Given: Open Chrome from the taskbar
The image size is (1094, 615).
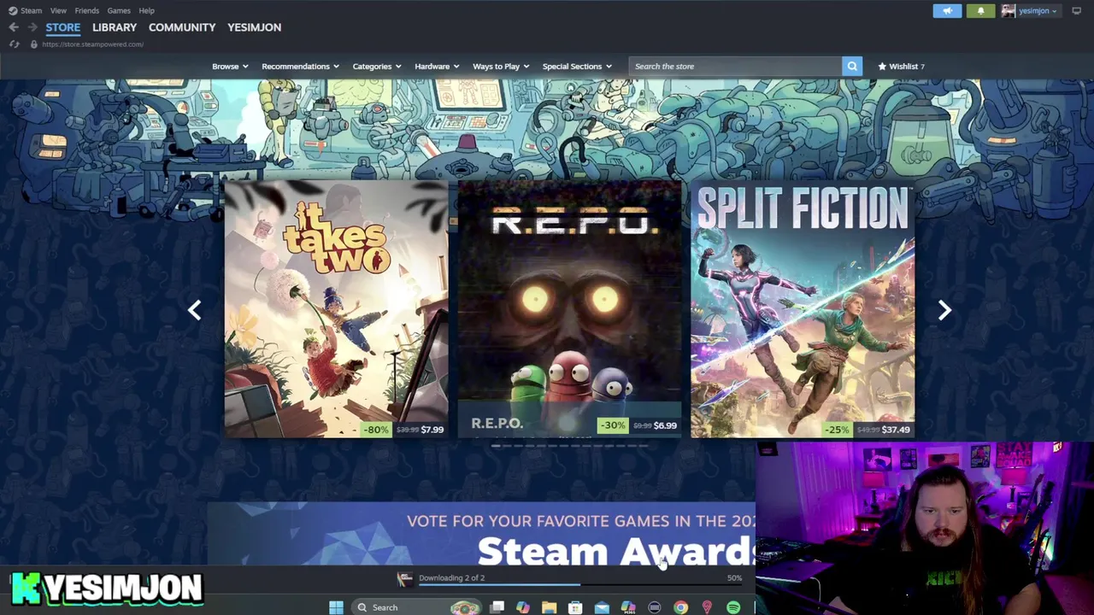Looking at the screenshot, I should [x=680, y=607].
